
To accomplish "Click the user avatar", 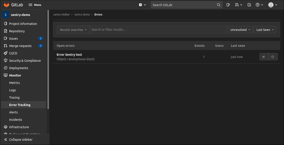I will pos(271,5).
